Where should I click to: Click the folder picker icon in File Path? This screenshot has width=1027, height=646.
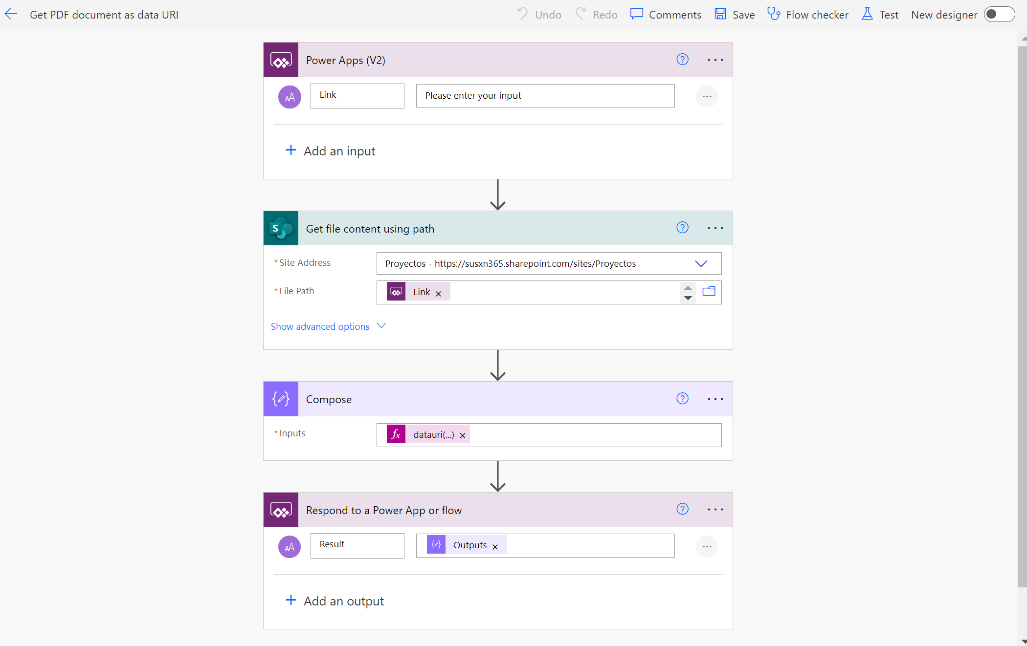(x=709, y=292)
